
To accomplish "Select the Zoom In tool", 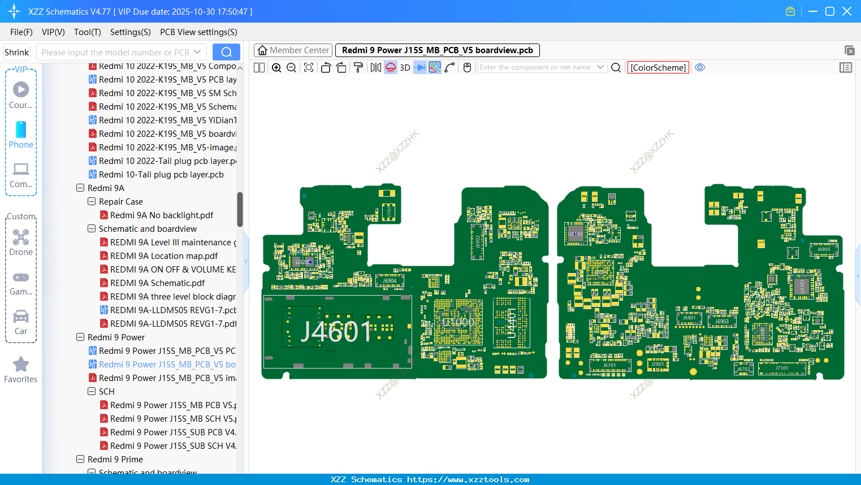I will [276, 67].
